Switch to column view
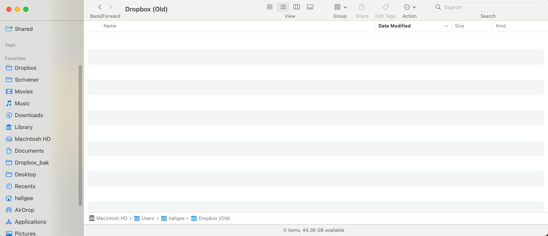Image resolution: width=548 pixels, height=236 pixels. pyautogui.click(x=297, y=7)
